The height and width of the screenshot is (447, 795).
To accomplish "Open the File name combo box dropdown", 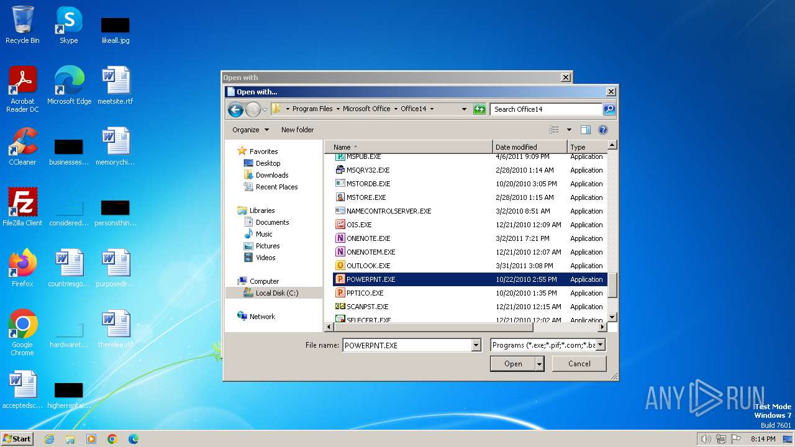I will (x=476, y=345).
